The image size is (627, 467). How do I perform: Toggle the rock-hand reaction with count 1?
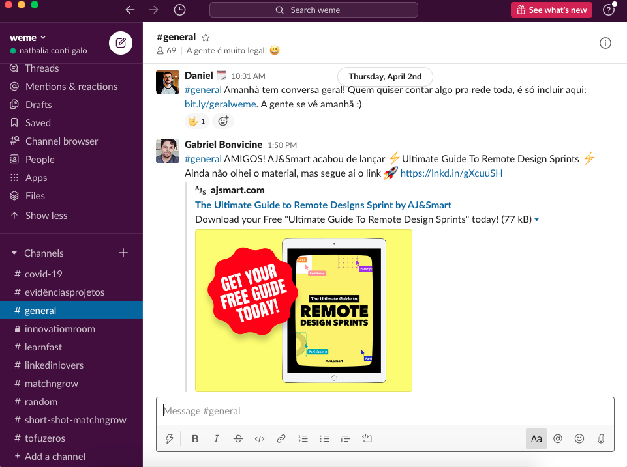pos(197,121)
